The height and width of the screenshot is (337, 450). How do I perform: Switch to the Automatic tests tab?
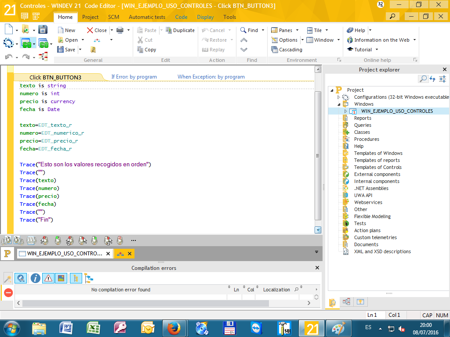point(147,17)
